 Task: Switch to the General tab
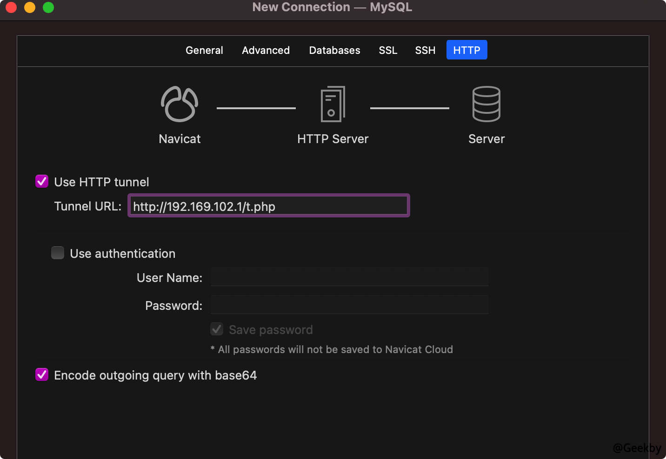204,50
